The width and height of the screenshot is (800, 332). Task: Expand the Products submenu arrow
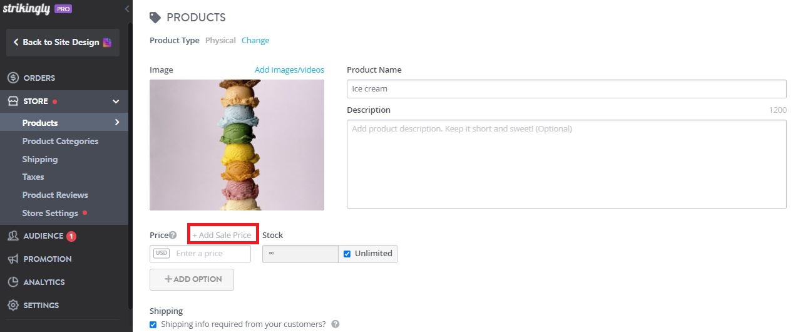117,122
